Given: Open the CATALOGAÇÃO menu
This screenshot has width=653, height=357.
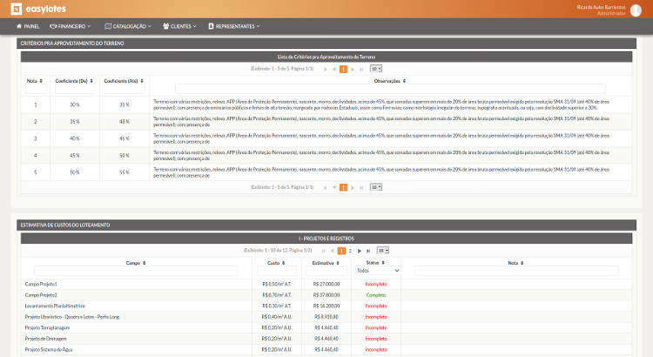Looking at the screenshot, I should click(x=128, y=26).
